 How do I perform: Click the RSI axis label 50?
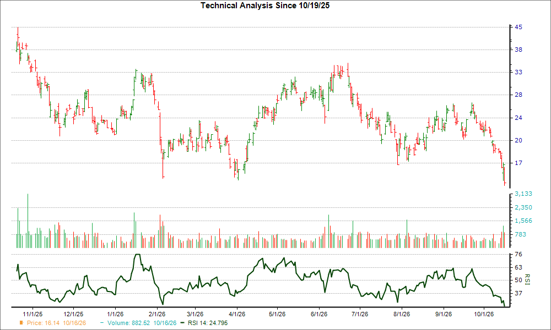[518, 280]
